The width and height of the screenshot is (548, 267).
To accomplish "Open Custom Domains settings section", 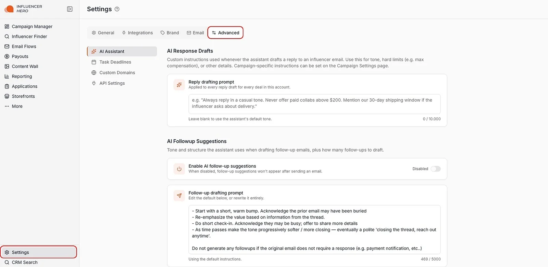I will point(122,73).
